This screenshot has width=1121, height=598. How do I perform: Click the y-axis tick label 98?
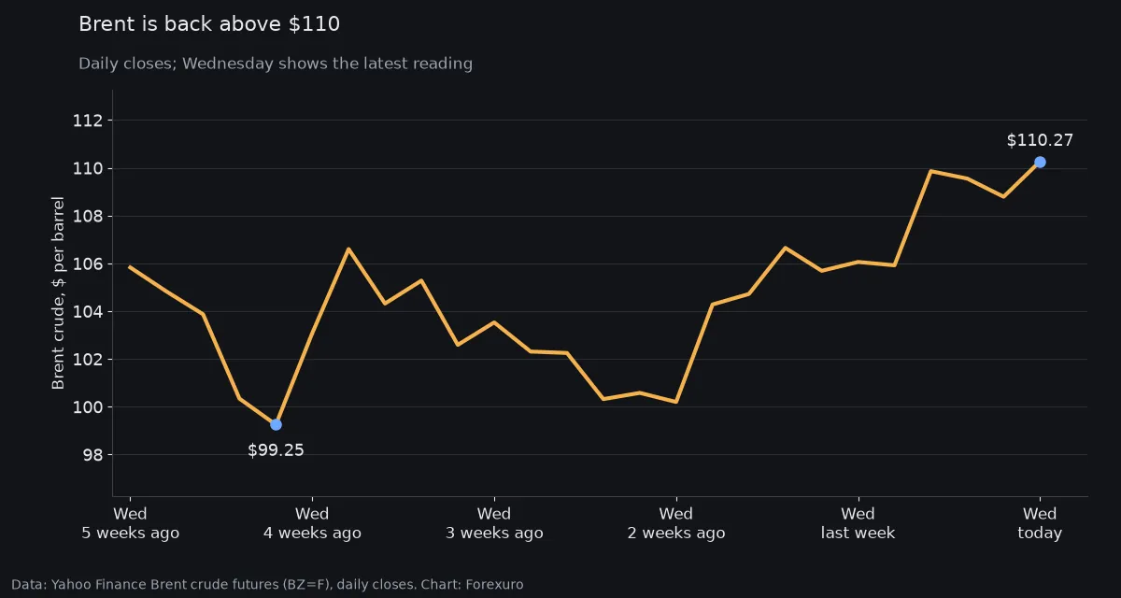(92, 455)
